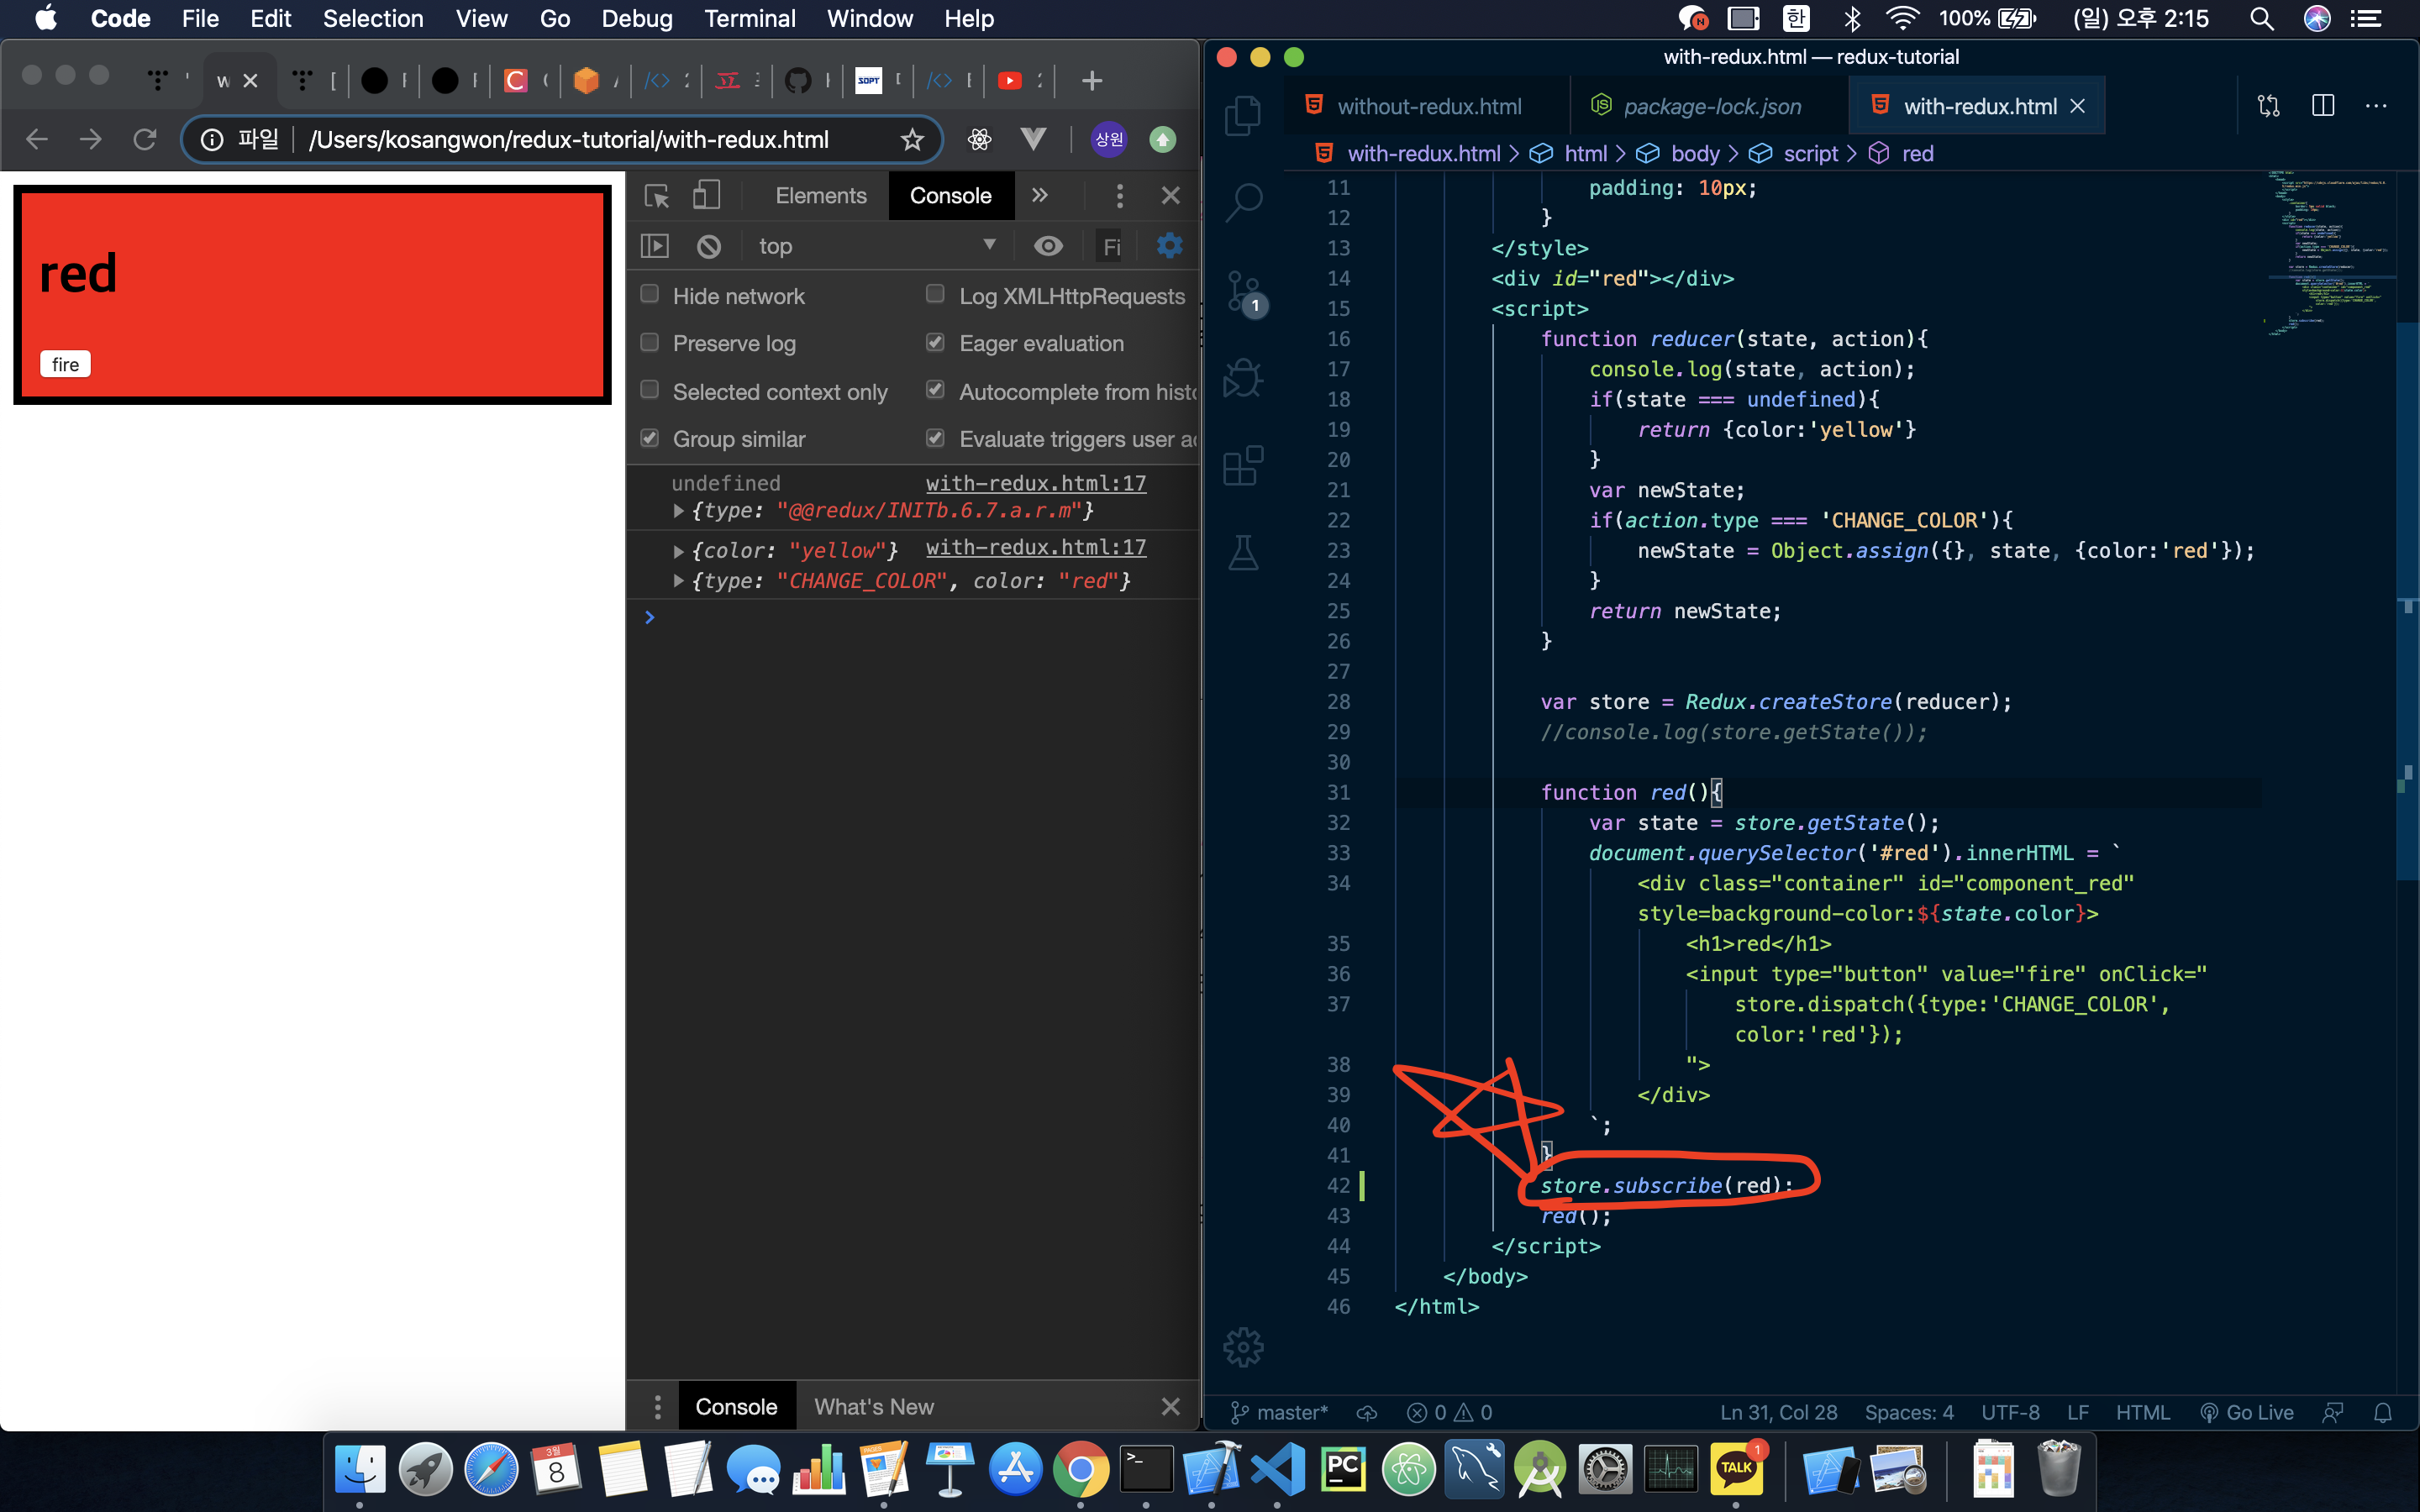Viewport: 2420px width, 1512px height.
Task: Enable the Preserve log checkbox
Action: (650, 343)
